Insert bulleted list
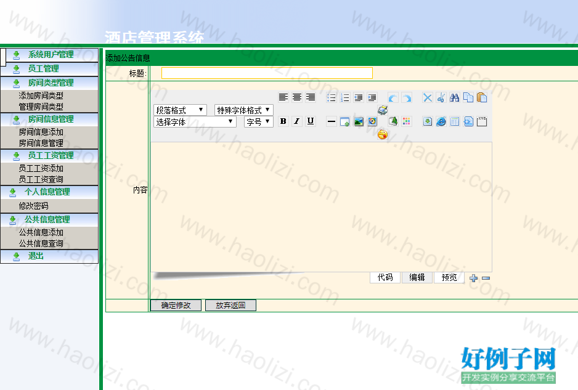This screenshot has width=578, height=390. pos(331,97)
